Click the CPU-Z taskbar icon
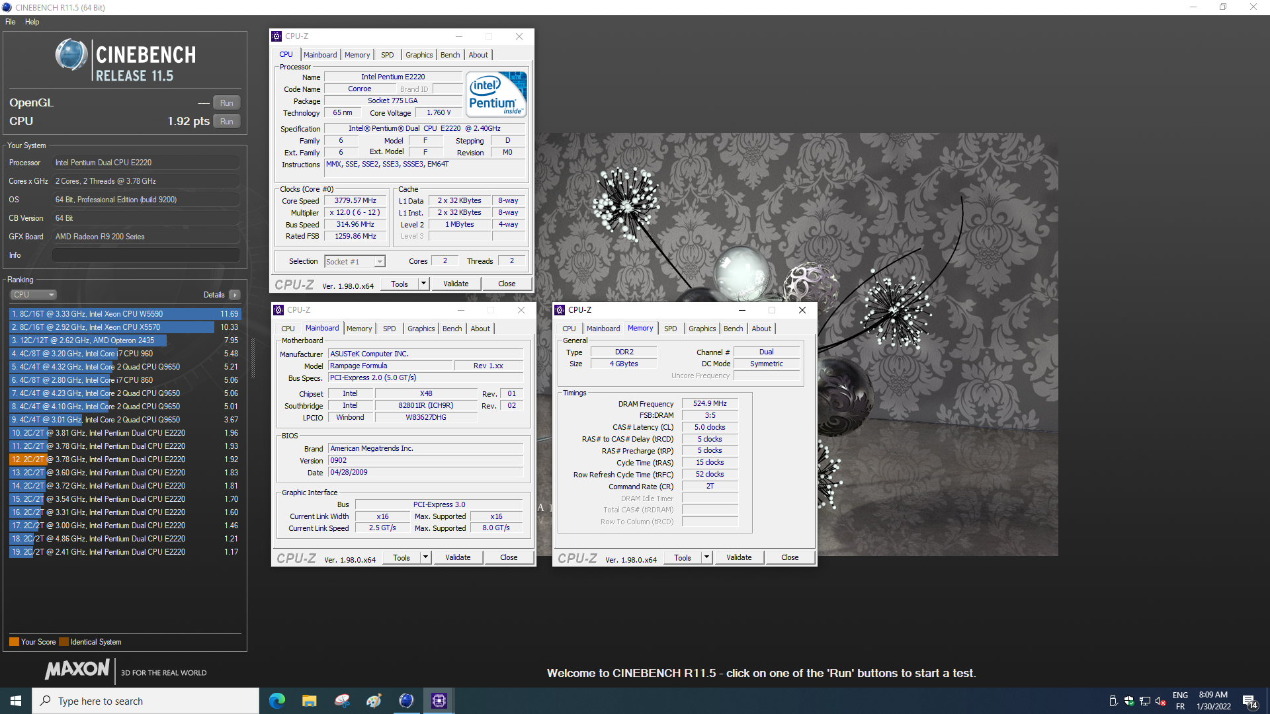Image resolution: width=1270 pixels, height=714 pixels. [439, 701]
